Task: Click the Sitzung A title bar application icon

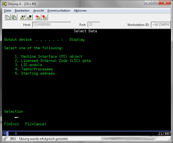Action: pos(4,4)
